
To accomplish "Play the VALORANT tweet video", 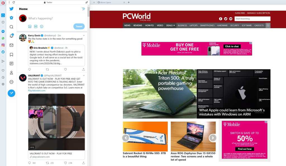I will click(56, 122).
